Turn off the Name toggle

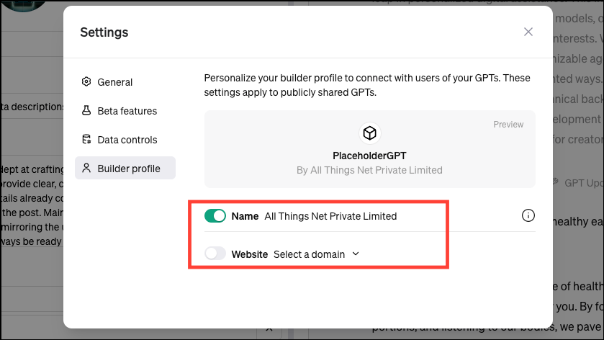point(215,216)
